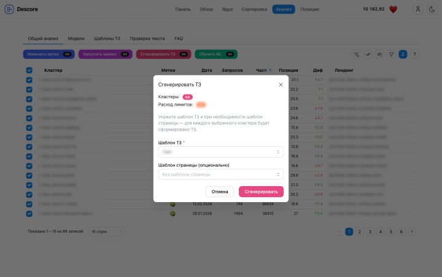
Task: Go to pagination page 2
Action: (x=360, y=232)
